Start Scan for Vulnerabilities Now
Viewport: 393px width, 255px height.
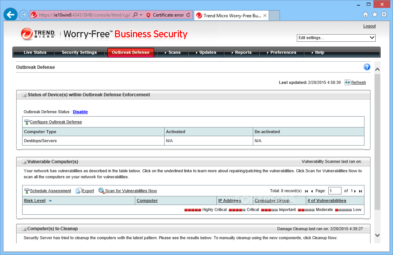point(131,191)
